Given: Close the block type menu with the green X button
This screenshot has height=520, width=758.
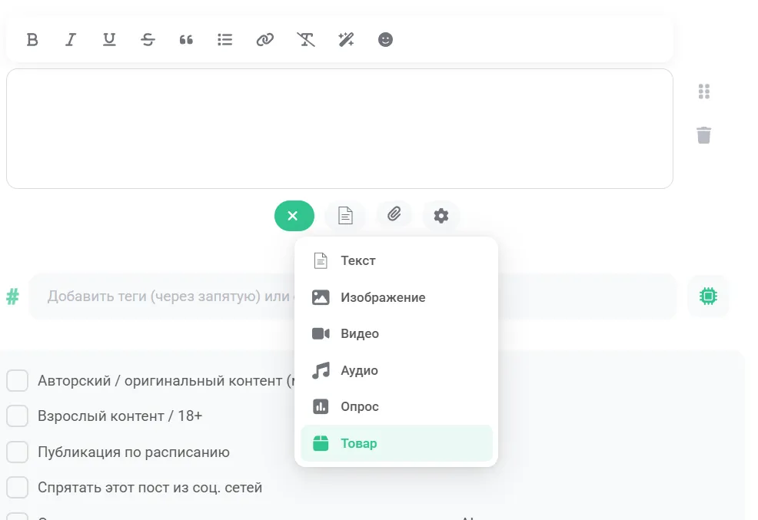Looking at the screenshot, I should click(294, 216).
